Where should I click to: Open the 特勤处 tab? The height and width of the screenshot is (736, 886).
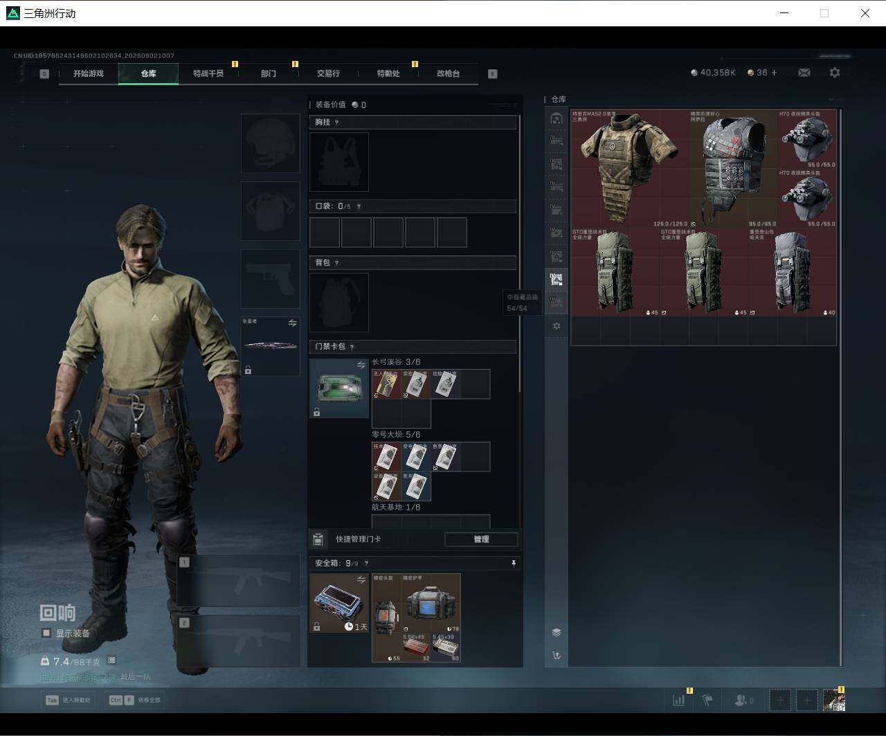(x=388, y=73)
